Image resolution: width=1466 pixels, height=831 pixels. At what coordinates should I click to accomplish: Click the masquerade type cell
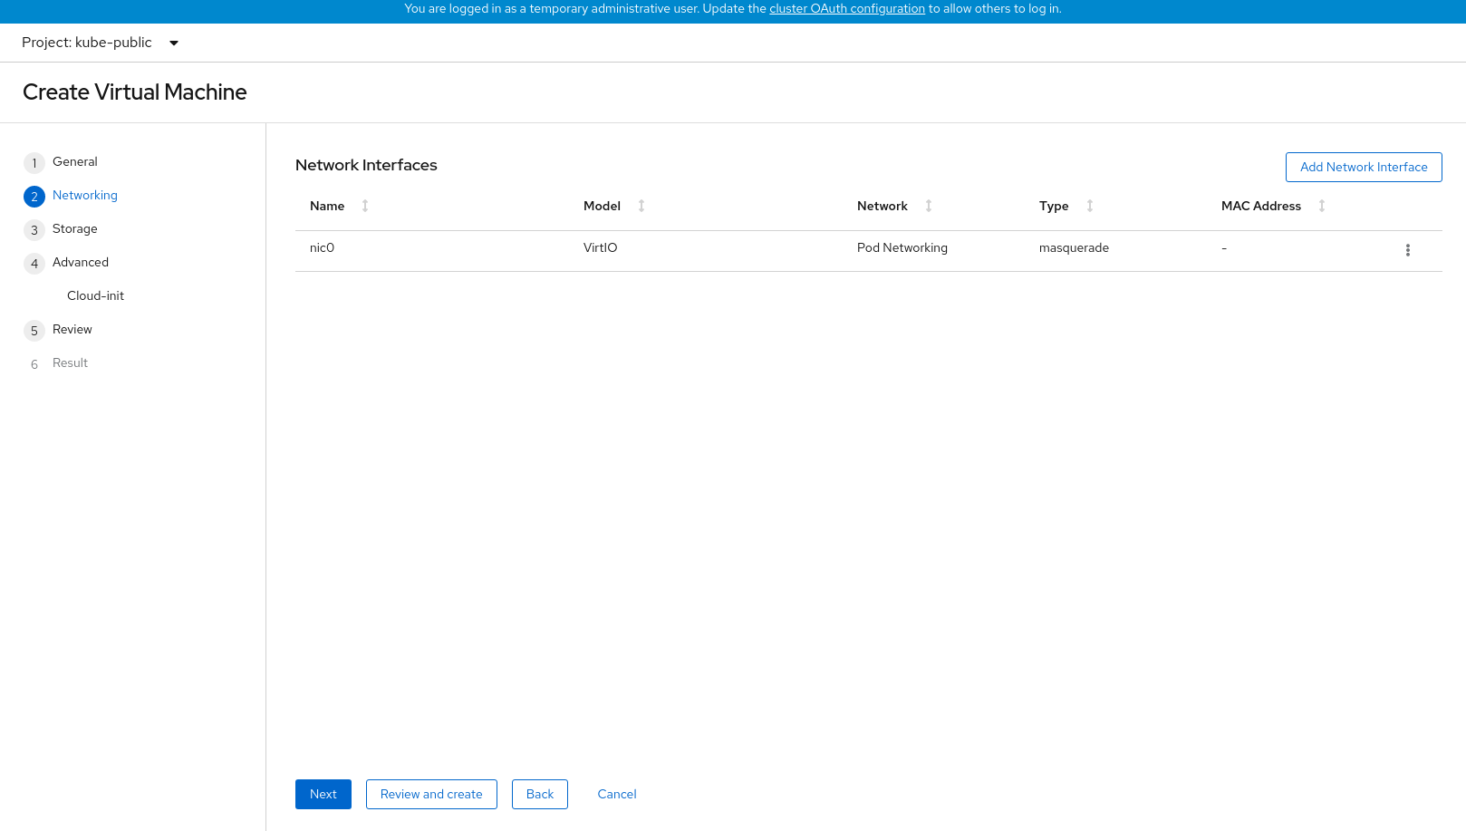[x=1074, y=247]
